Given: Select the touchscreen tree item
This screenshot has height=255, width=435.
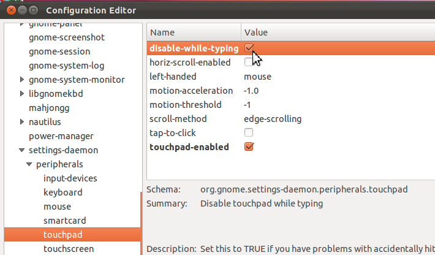Looking at the screenshot, I should [x=69, y=249].
